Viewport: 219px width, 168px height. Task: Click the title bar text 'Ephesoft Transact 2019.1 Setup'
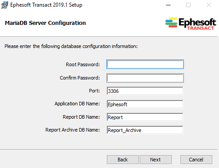pos(46,5)
